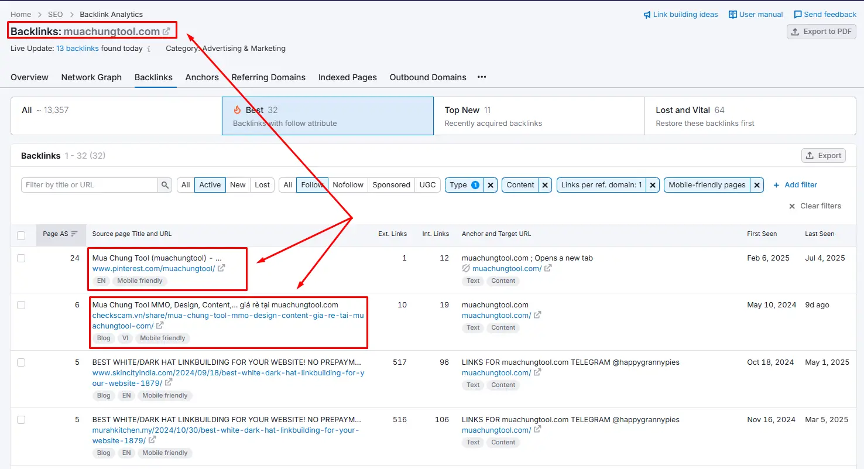The width and height of the screenshot is (864, 469).
Task: Open the Type filter dropdown
Action: (x=464, y=185)
